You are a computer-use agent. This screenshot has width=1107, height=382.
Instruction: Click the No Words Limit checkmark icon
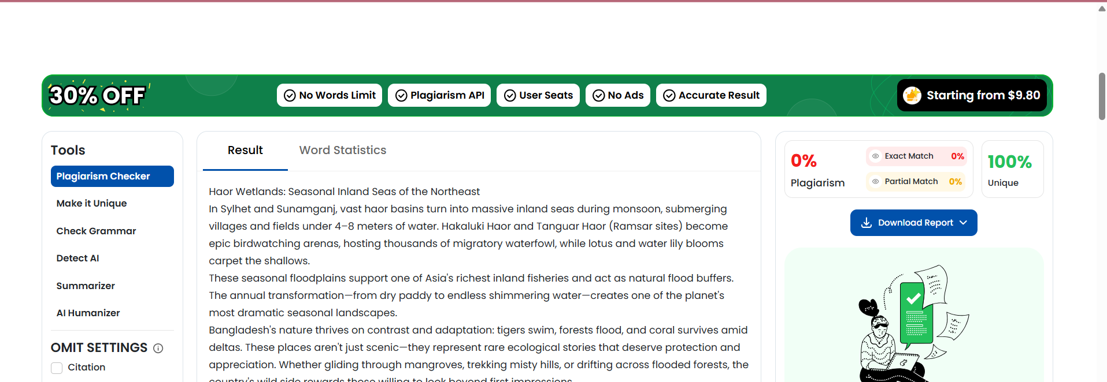[290, 96]
